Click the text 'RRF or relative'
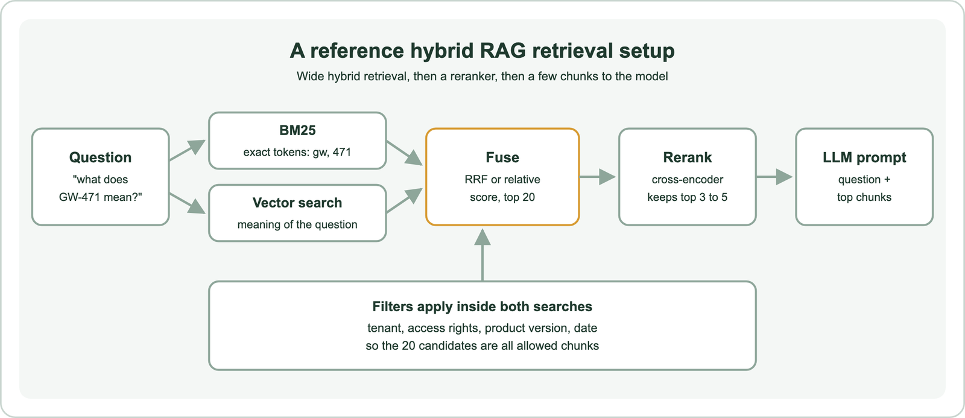The image size is (965, 418). pyautogui.click(x=502, y=179)
